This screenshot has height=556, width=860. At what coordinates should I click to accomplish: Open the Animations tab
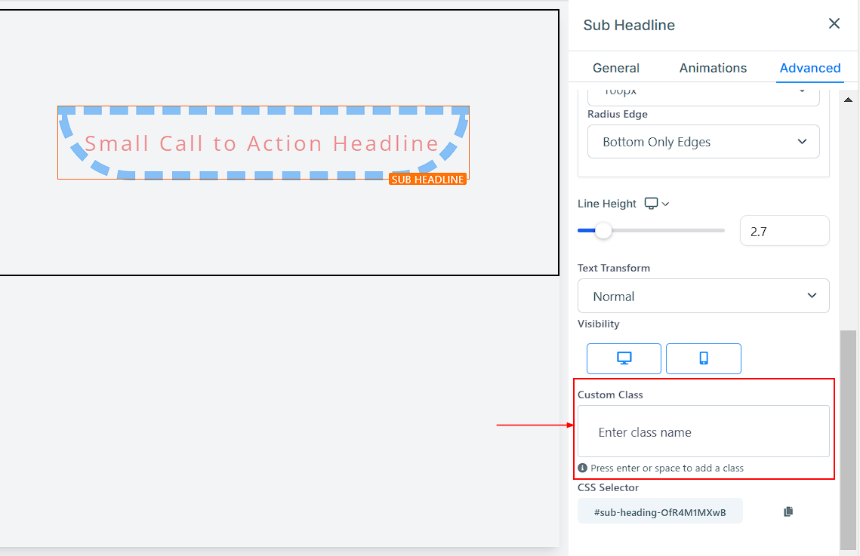coord(713,68)
